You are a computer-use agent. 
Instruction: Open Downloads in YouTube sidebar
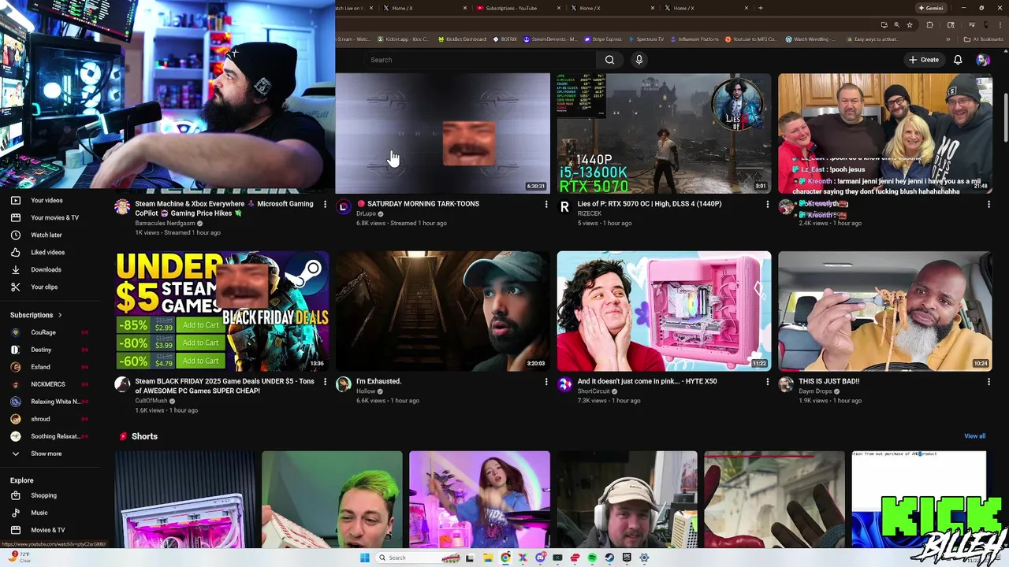click(x=47, y=269)
